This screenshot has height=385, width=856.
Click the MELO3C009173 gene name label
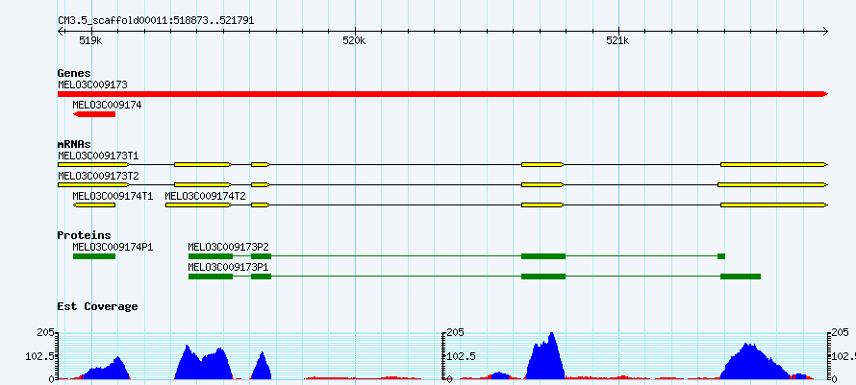coord(92,84)
